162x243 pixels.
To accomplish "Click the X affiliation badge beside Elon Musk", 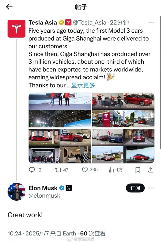I will (69, 188).
